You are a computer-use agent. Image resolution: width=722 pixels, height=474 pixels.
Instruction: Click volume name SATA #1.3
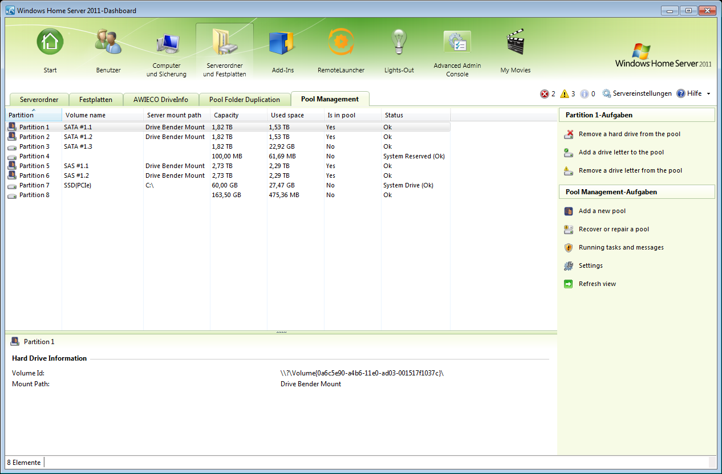pos(78,146)
